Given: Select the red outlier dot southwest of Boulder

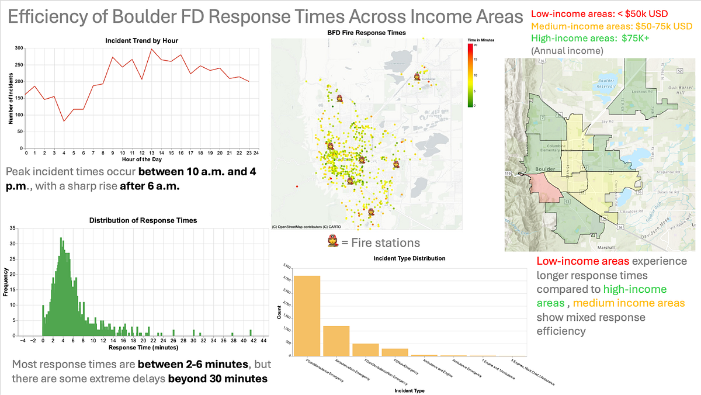Looking at the screenshot, I should click(x=298, y=186).
